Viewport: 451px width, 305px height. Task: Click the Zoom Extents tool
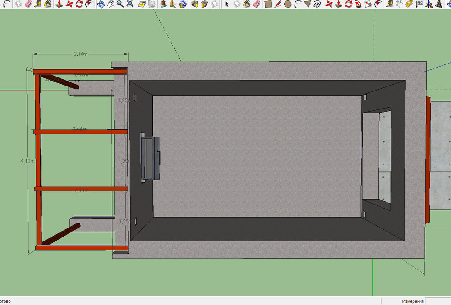[130, 4]
